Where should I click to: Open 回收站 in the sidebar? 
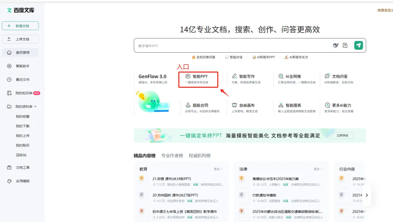pyautogui.click(x=21, y=155)
